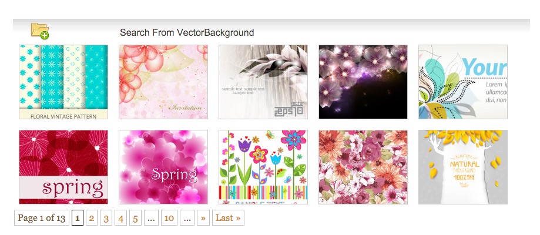Viewport: 540px width, 235px height.
Task: Select the 'Your' teal leaf design thumbnail
Action: [463, 82]
